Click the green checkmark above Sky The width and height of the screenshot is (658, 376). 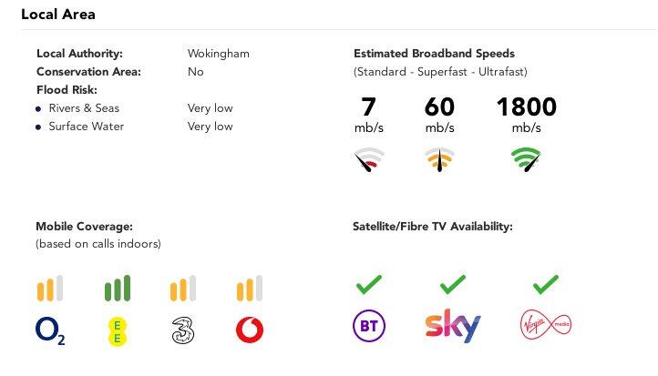(452, 286)
